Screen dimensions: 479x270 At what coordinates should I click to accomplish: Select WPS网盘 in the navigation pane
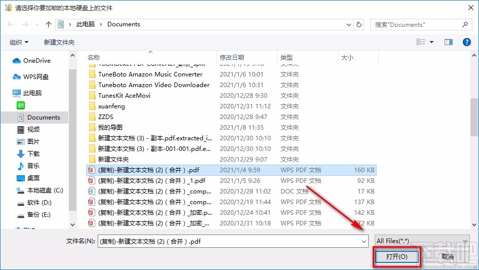(30, 77)
